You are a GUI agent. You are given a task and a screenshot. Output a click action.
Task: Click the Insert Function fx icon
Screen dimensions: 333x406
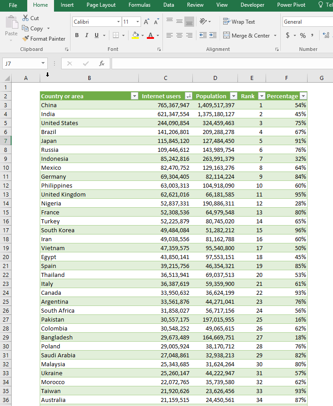102,63
